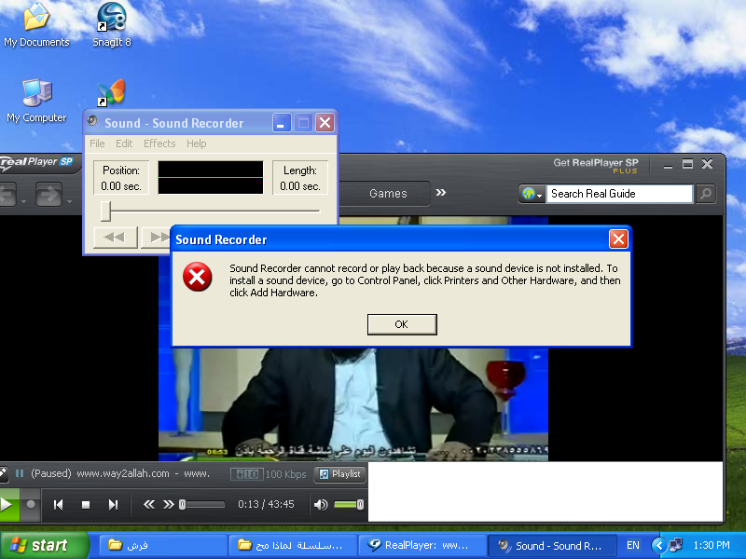Skip to the previous clip in RealPlayer

pos(59,505)
